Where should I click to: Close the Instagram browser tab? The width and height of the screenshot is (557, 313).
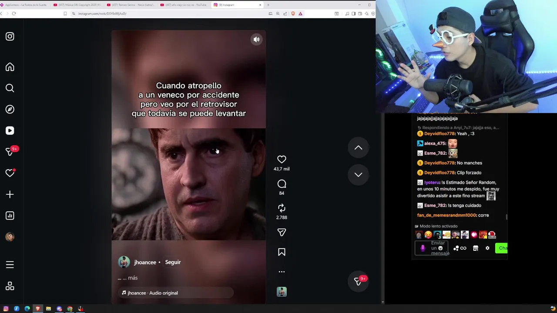260,5
